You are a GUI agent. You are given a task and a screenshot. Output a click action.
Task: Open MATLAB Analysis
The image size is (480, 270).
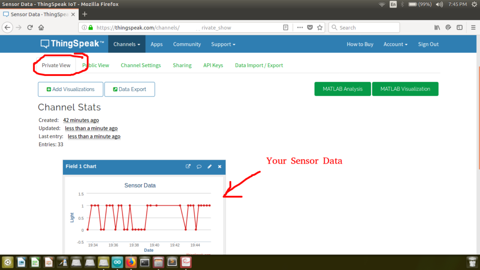tap(343, 89)
